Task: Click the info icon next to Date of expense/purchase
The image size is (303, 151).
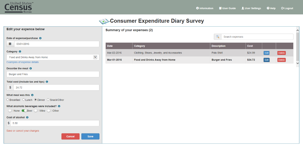Action: [40, 38]
